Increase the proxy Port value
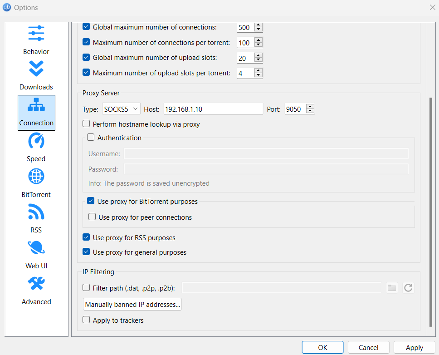 click(310, 107)
